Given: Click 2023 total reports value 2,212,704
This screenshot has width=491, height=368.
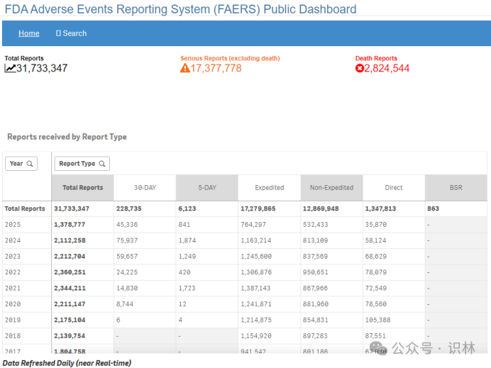Looking at the screenshot, I should tap(70, 257).
